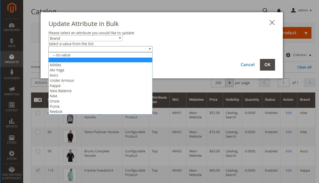This screenshot has height=183, width=319.
Task: Open the Stores sidebar menu
Action: (x=12, y=139)
